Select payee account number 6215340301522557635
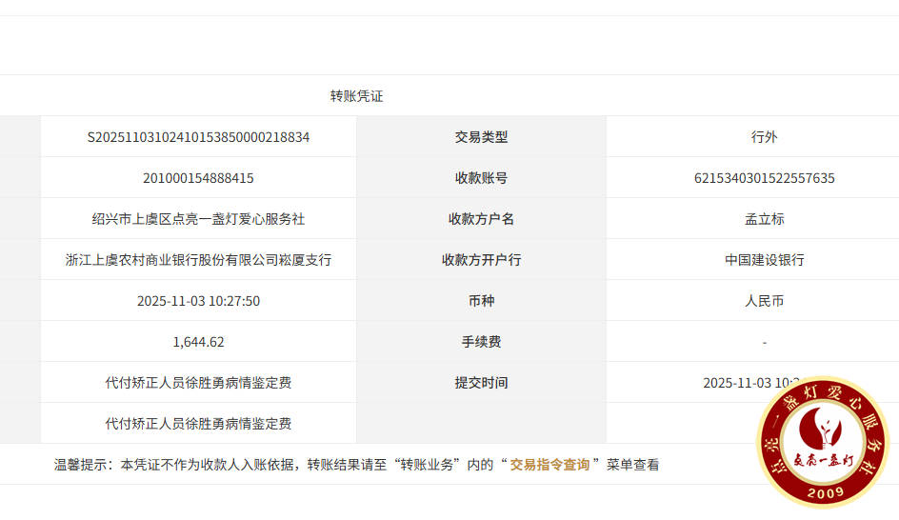Image resolution: width=899 pixels, height=520 pixels. click(x=764, y=178)
